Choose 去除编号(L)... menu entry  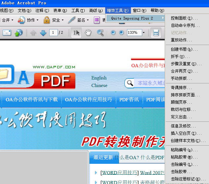[x=187, y=164]
